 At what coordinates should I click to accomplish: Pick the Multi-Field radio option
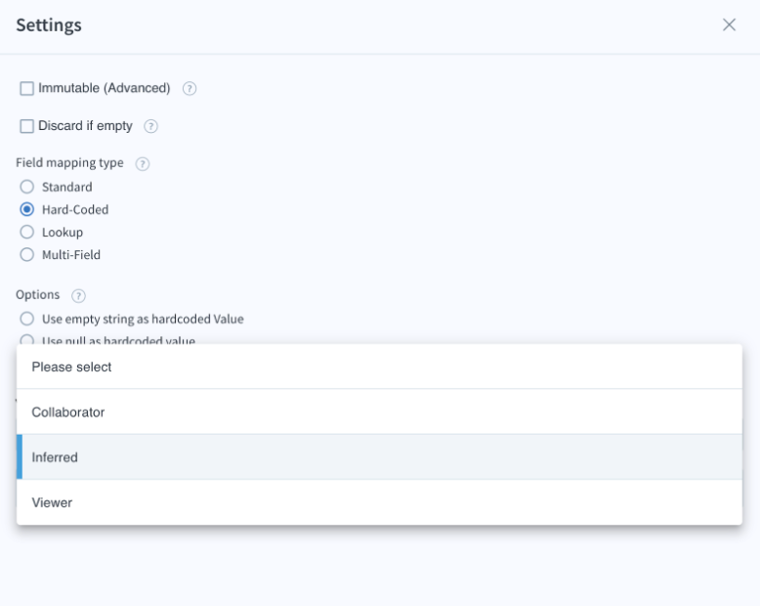pos(27,254)
